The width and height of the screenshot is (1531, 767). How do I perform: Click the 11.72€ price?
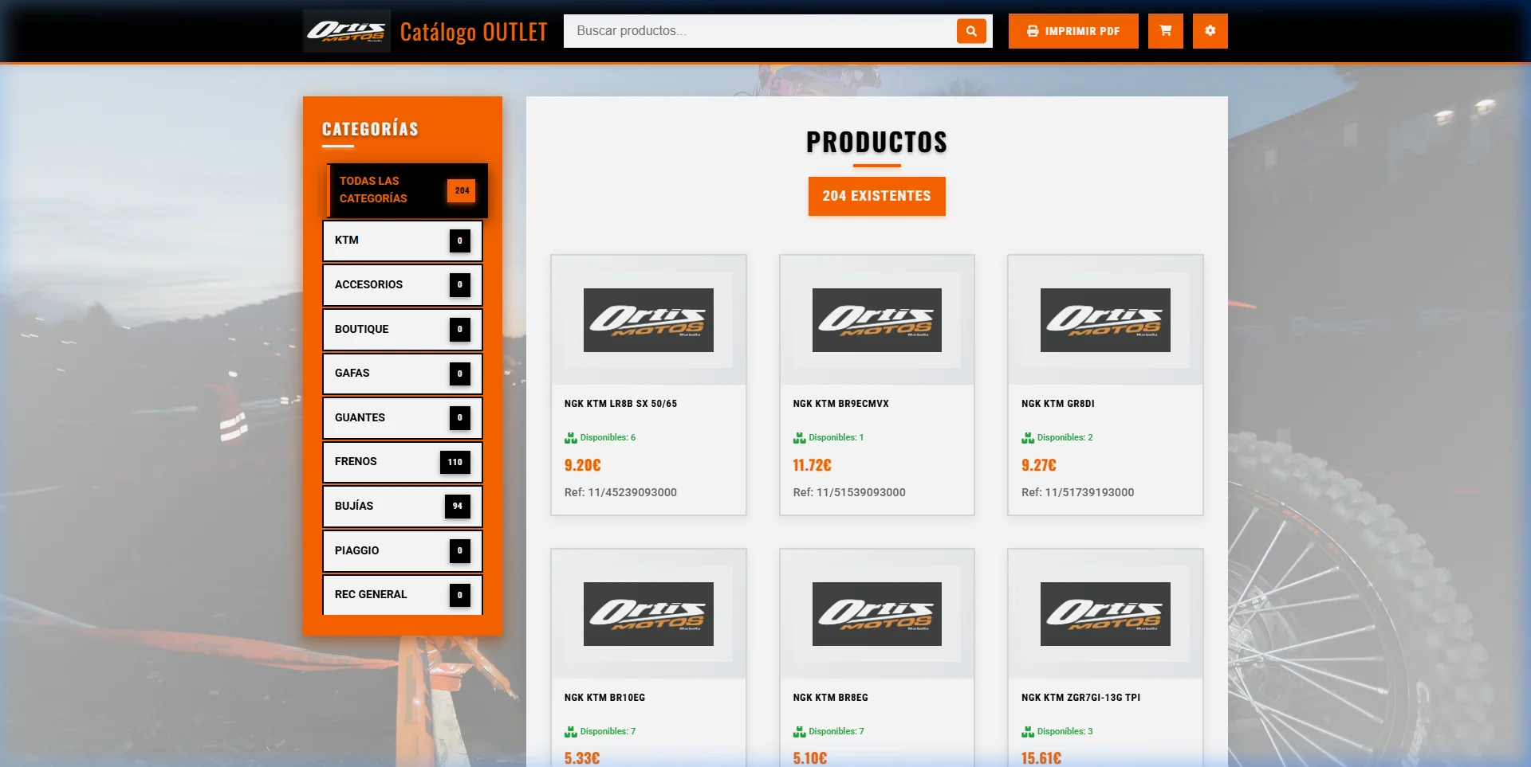[812, 465]
